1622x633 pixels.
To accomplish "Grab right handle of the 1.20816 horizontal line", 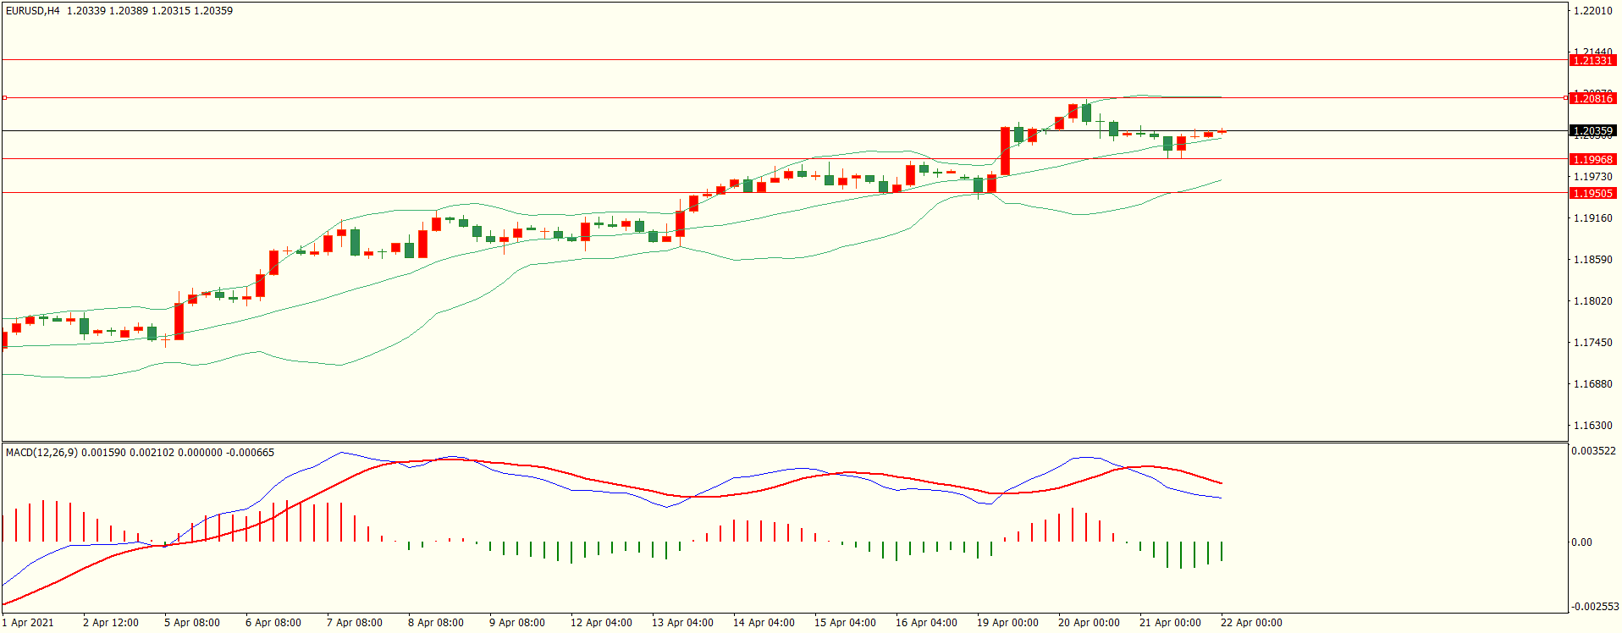I will pos(1565,98).
